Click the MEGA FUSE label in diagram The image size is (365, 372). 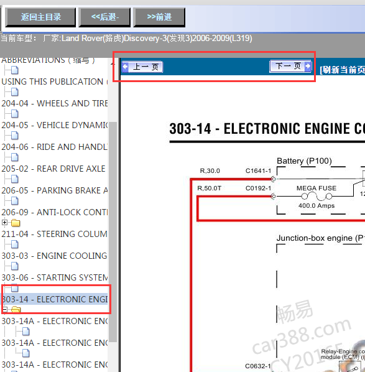coord(316,188)
